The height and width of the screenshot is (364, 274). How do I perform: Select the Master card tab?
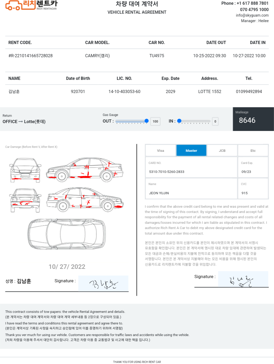191,151
